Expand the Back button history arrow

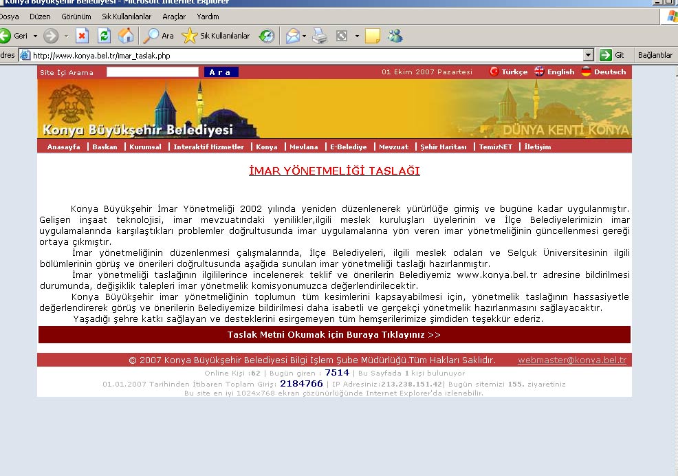pyautogui.click(x=36, y=36)
